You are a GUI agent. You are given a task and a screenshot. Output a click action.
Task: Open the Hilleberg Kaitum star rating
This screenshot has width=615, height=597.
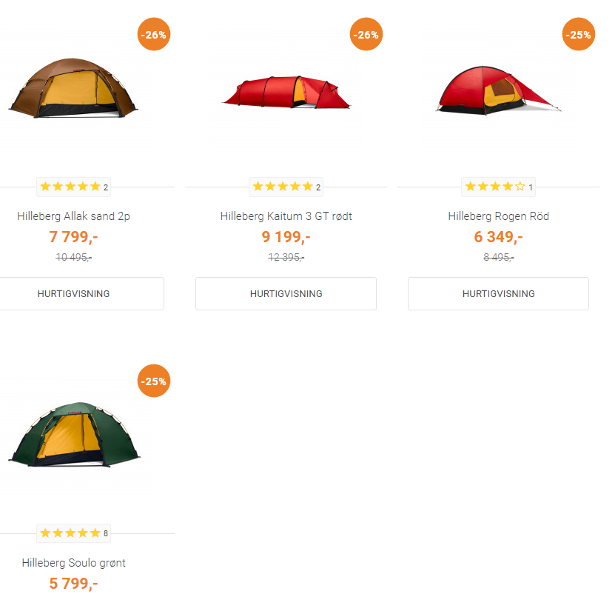(286, 187)
